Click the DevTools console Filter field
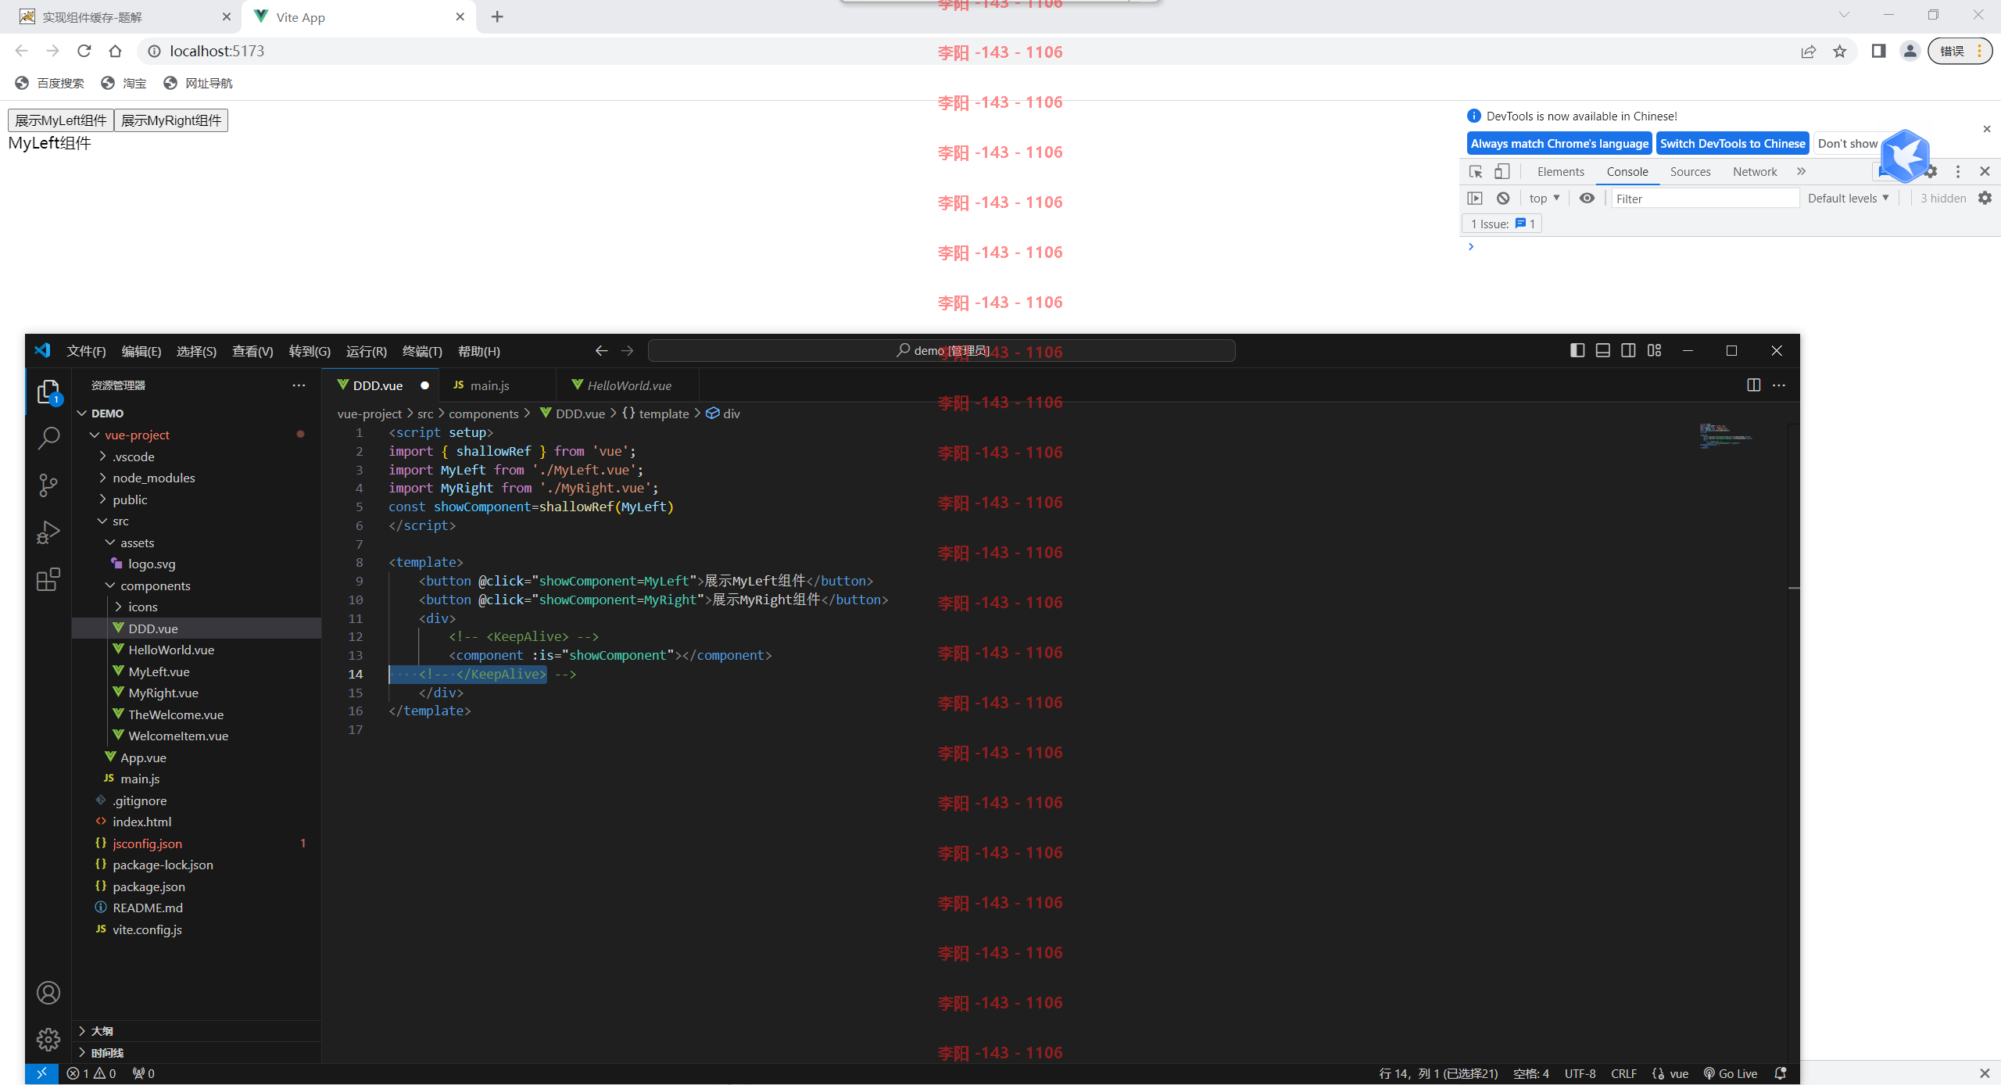This screenshot has height=1085, width=2001. coord(1706,199)
